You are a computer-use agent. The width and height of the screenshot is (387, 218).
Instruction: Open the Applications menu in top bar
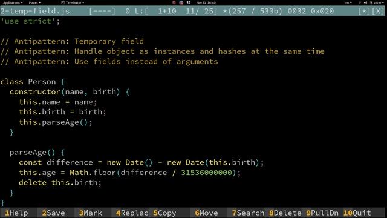coord(13,2)
